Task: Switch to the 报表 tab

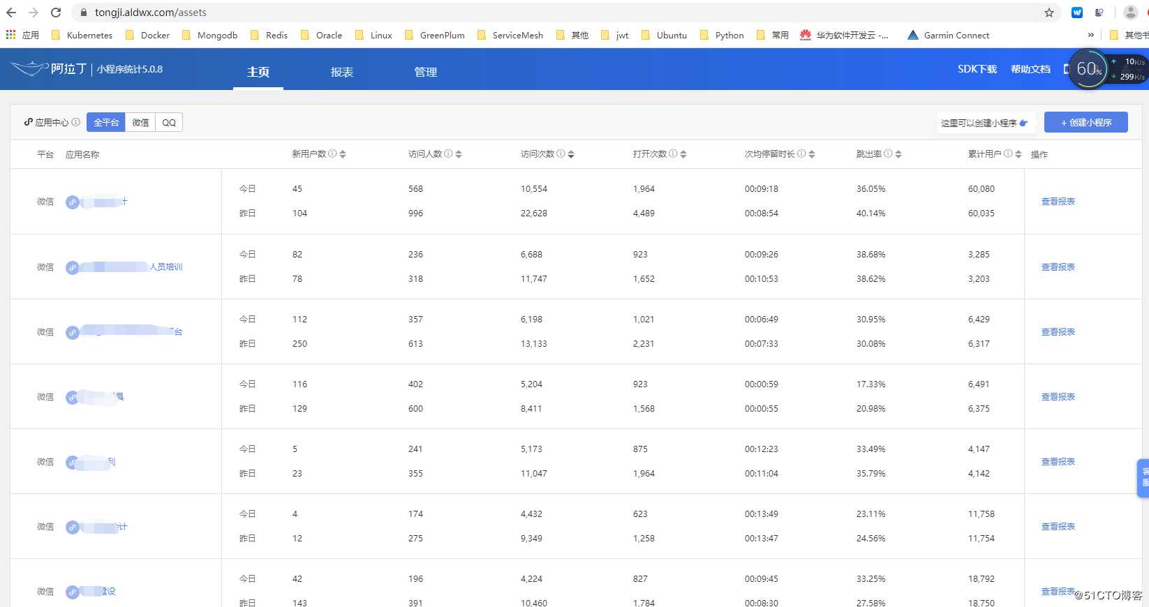Action: 342,72
